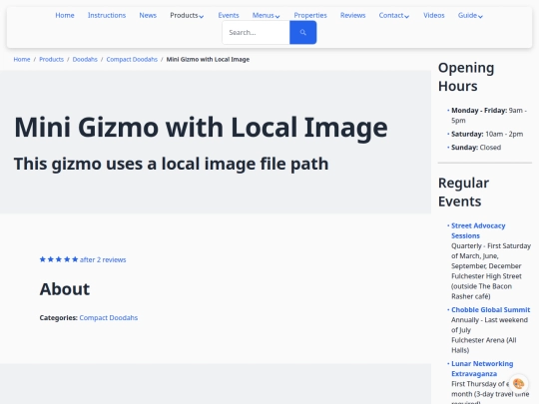This screenshot has width=539, height=404.
Task: Open Lunar Networking Extravaganza event link
Action: point(482,369)
